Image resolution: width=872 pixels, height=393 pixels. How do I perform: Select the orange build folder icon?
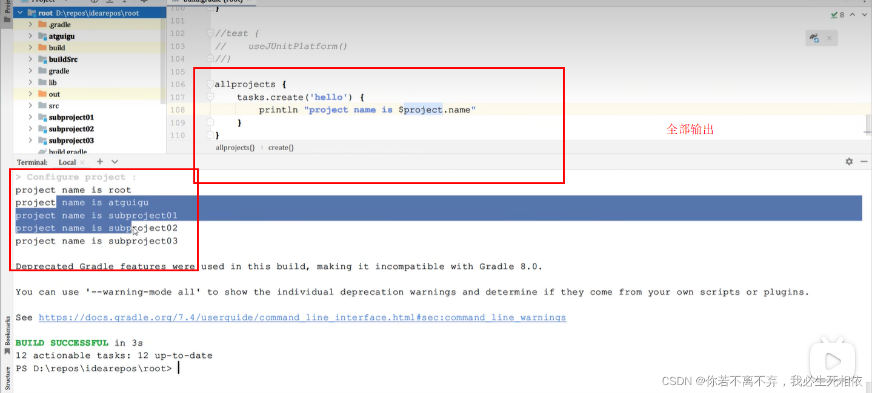(x=42, y=48)
